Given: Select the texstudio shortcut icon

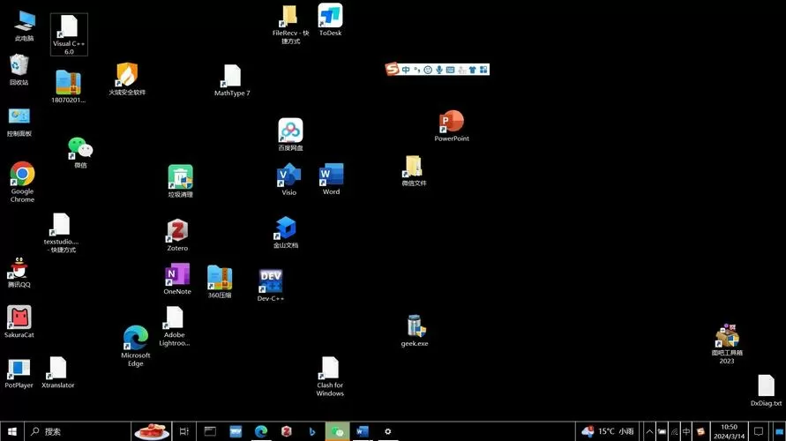Looking at the screenshot, I should [61, 233].
